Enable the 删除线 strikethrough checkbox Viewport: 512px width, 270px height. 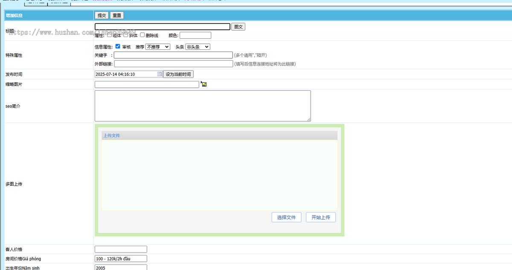coord(143,35)
